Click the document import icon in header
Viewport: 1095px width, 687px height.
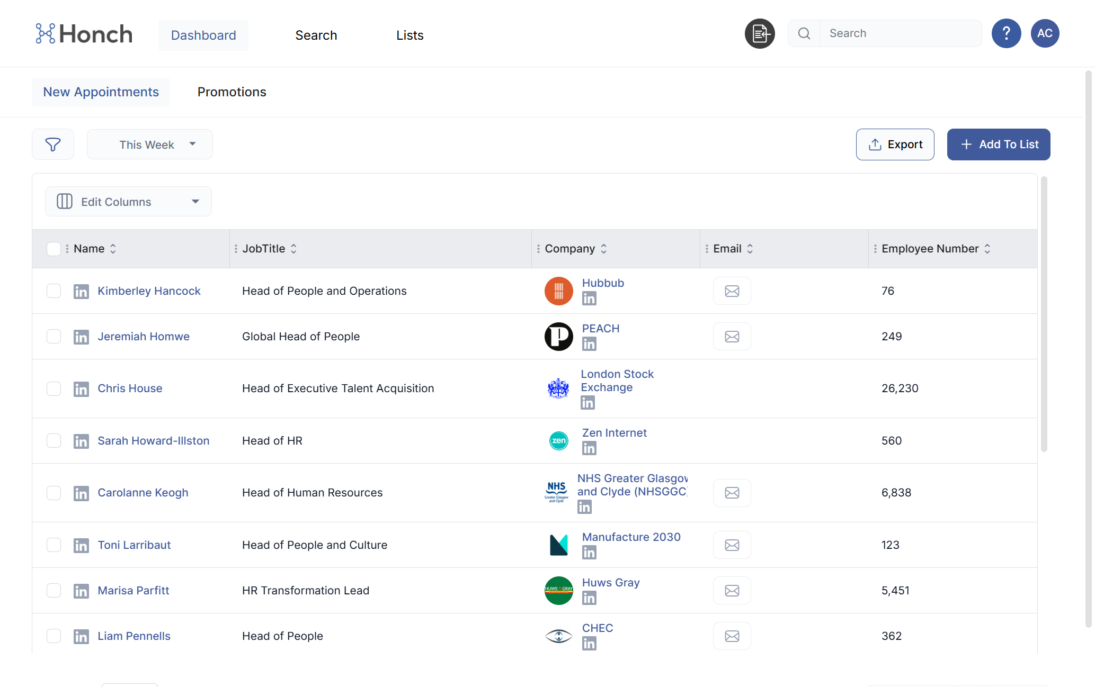click(760, 34)
